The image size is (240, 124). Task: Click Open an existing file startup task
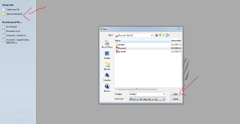click(12, 14)
